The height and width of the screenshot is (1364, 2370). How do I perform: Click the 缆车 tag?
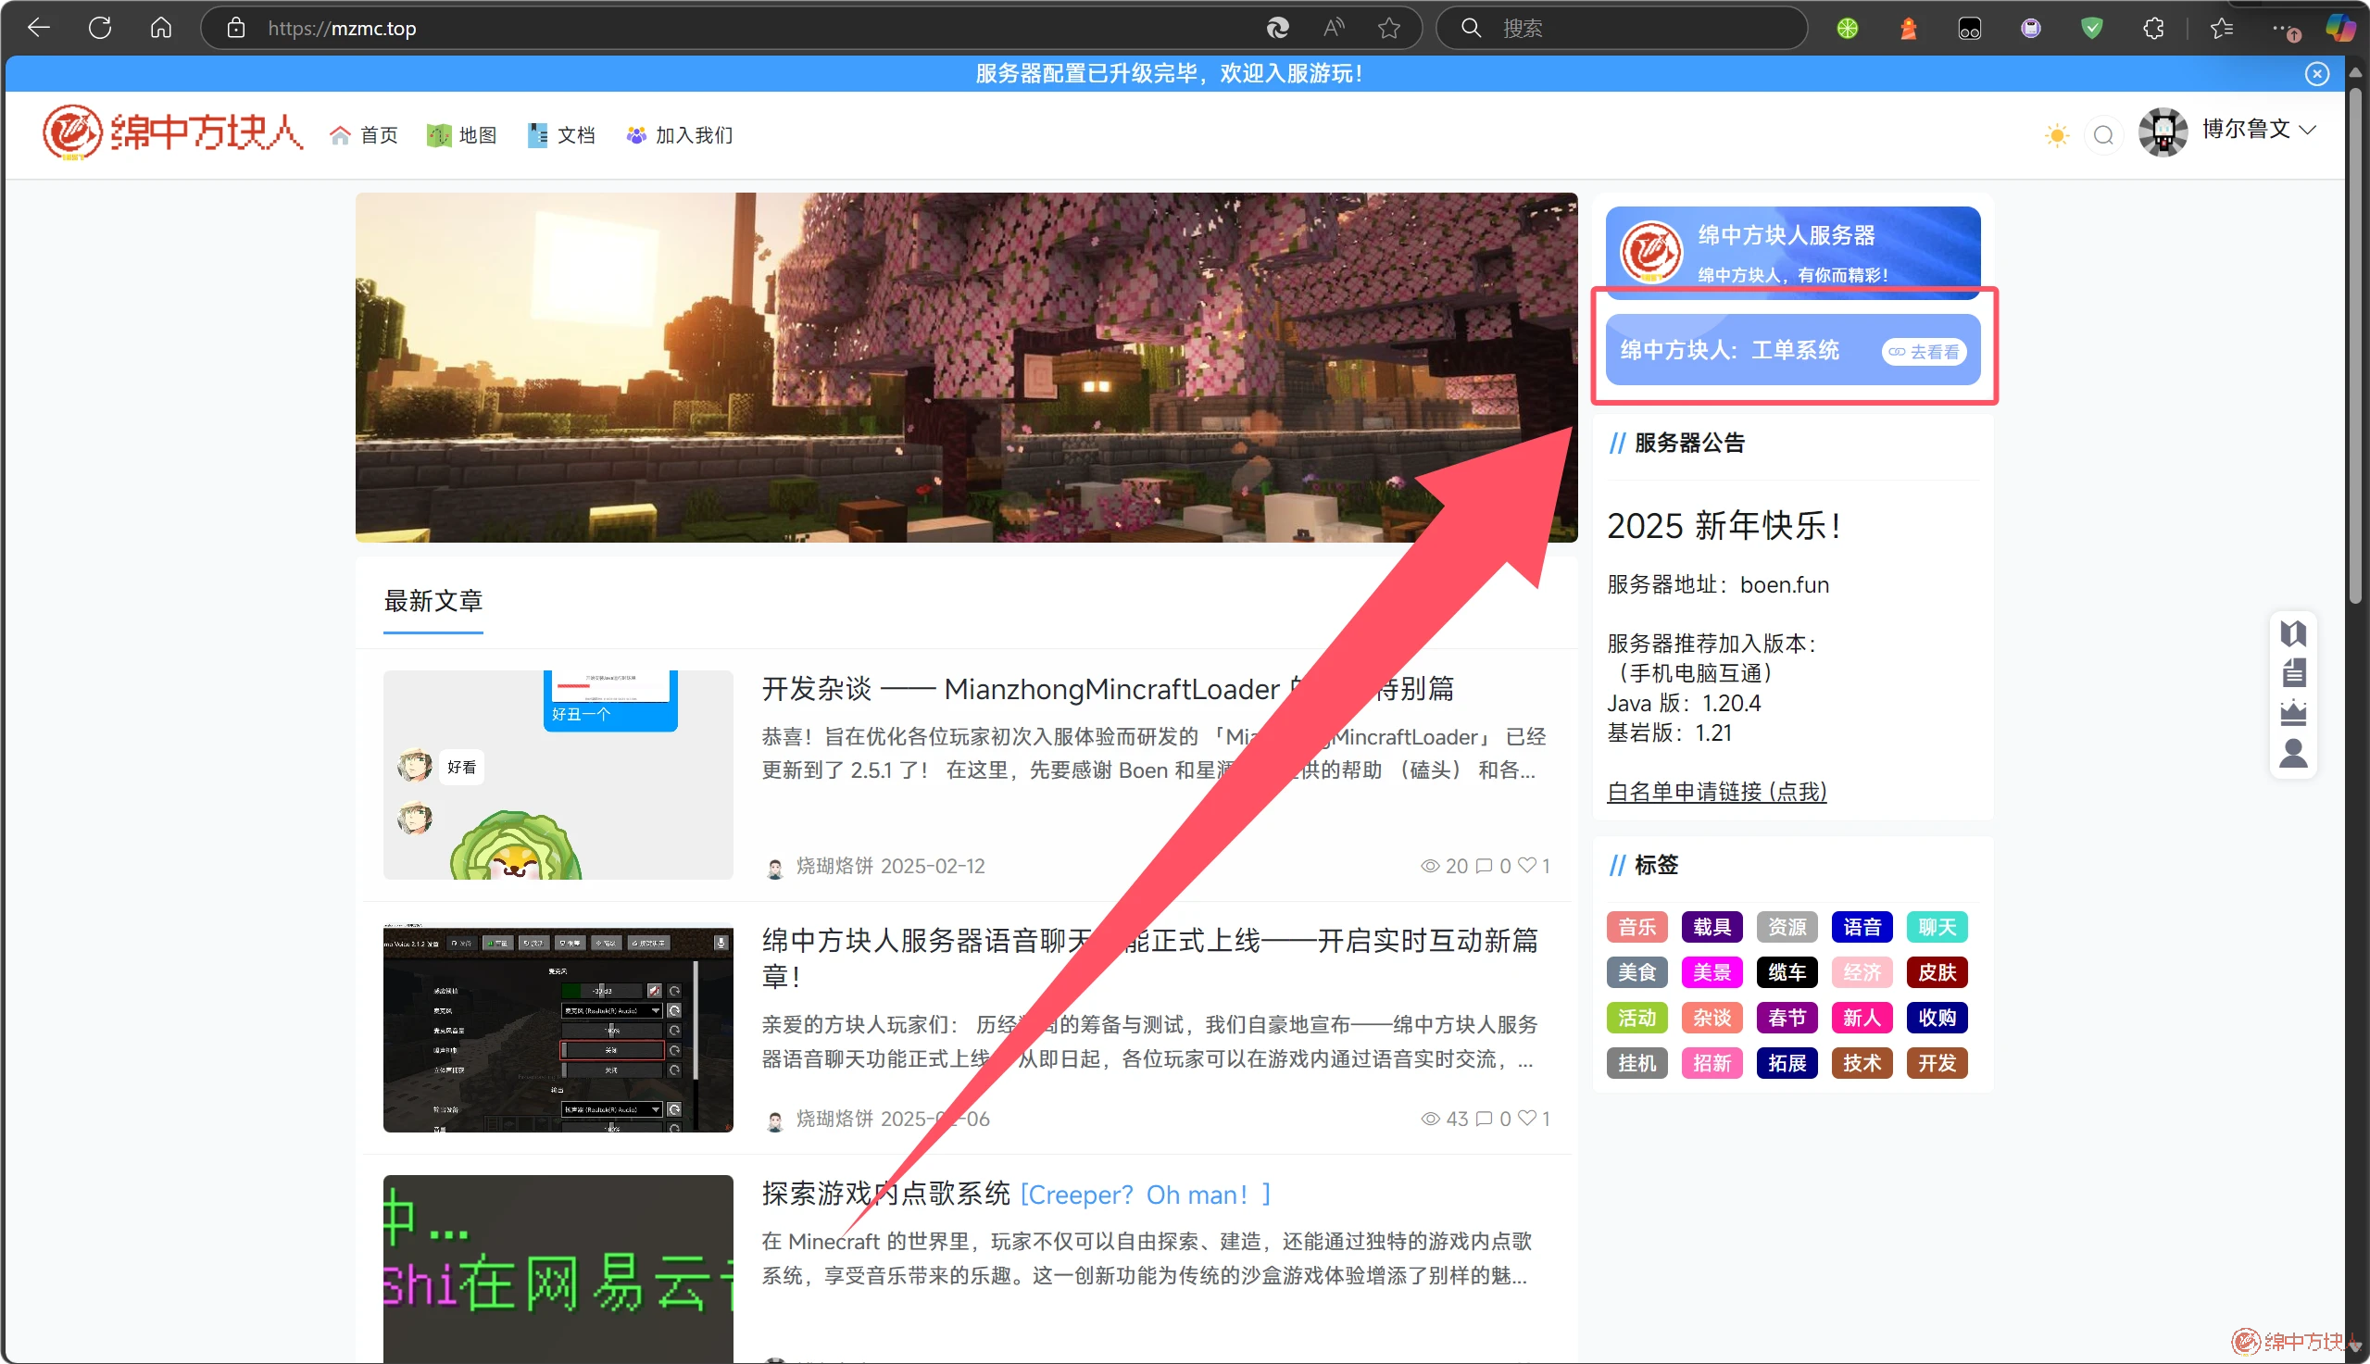[x=1787, y=972]
